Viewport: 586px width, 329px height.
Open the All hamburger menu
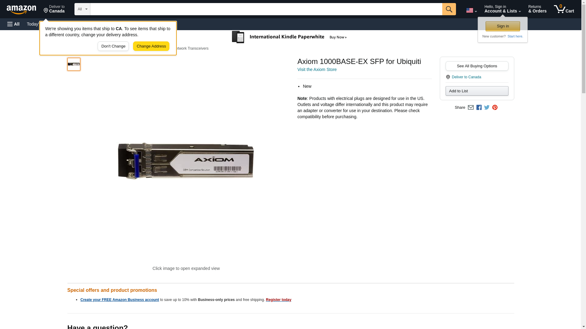point(13,24)
